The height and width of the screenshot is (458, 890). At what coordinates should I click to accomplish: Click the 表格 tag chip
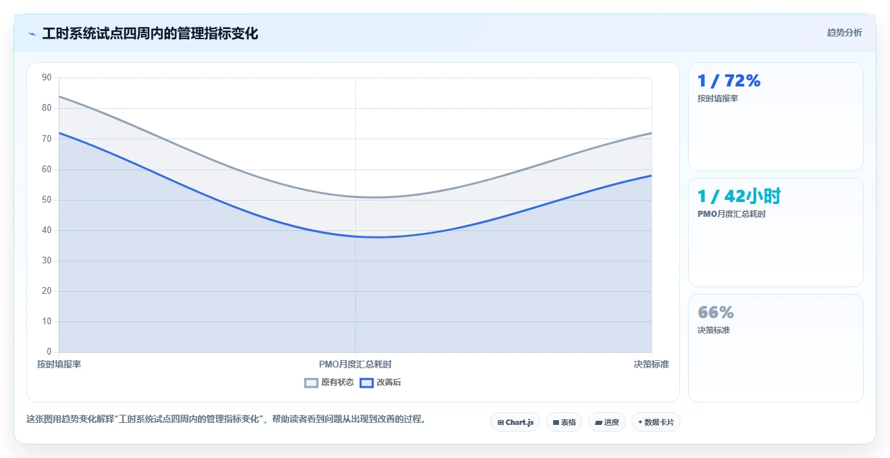564,422
